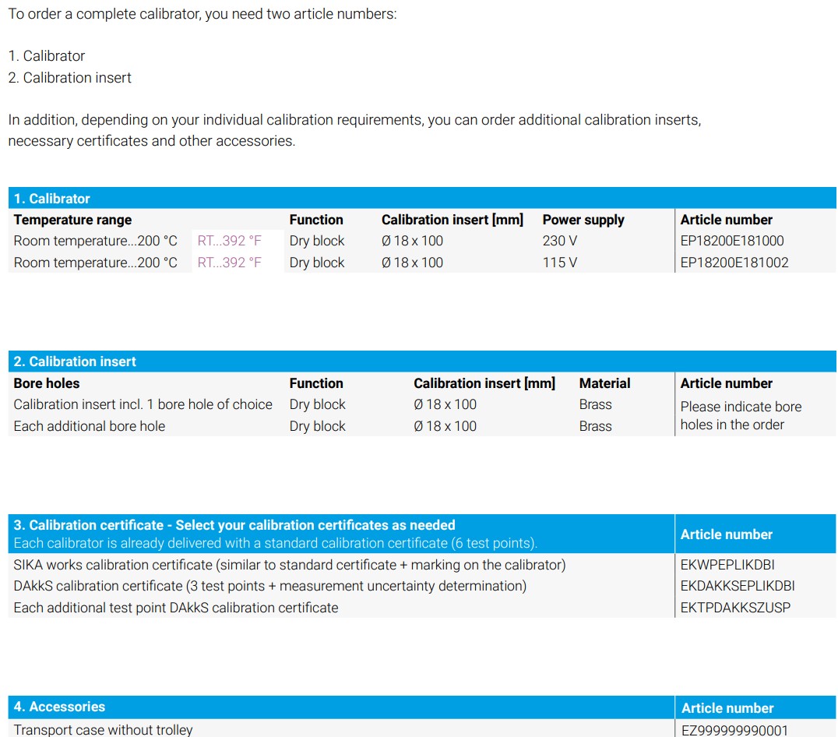Click article number EKTPDAKKSZUSP
This screenshot has height=737, width=838.
click(734, 608)
